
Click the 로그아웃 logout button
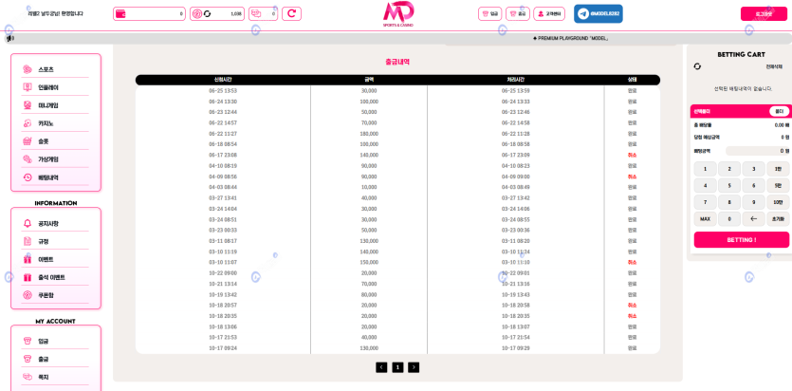tap(764, 14)
